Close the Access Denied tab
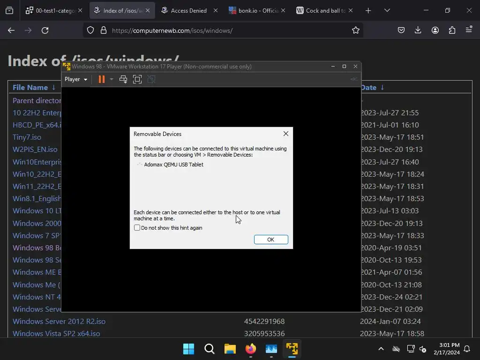The image size is (480, 360). 216,10
